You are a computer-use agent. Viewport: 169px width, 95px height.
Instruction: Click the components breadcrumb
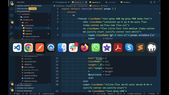coord(83,6)
